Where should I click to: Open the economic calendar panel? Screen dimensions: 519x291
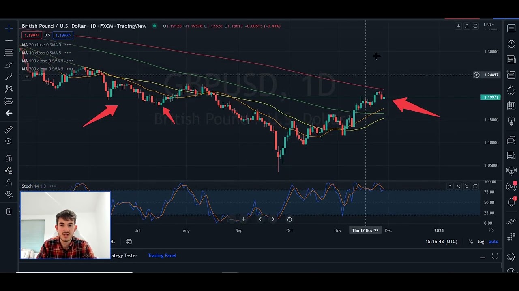click(x=511, y=106)
